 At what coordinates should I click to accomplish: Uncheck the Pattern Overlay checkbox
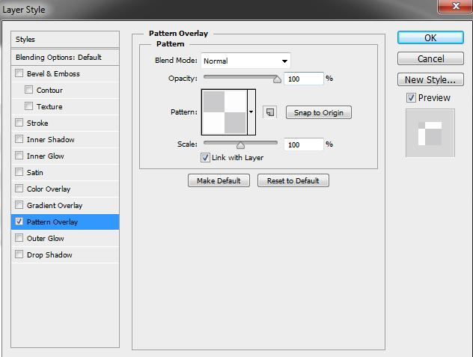click(x=19, y=222)
